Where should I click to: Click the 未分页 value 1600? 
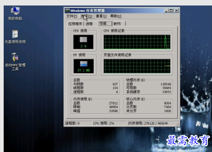pos(168,111)
